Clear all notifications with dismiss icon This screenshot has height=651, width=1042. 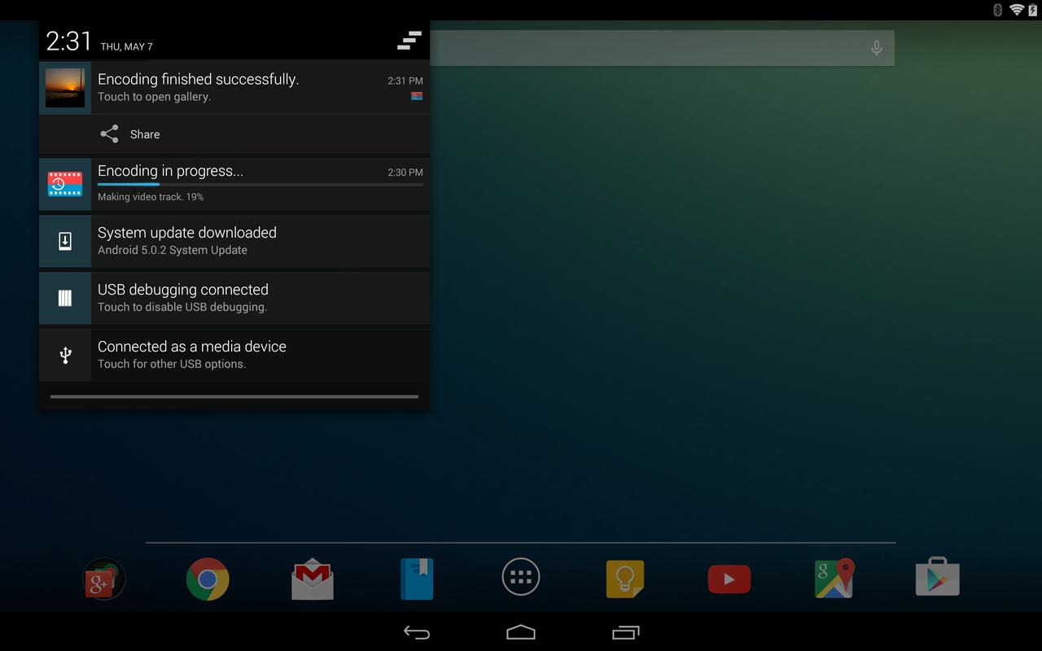(409, 41)
